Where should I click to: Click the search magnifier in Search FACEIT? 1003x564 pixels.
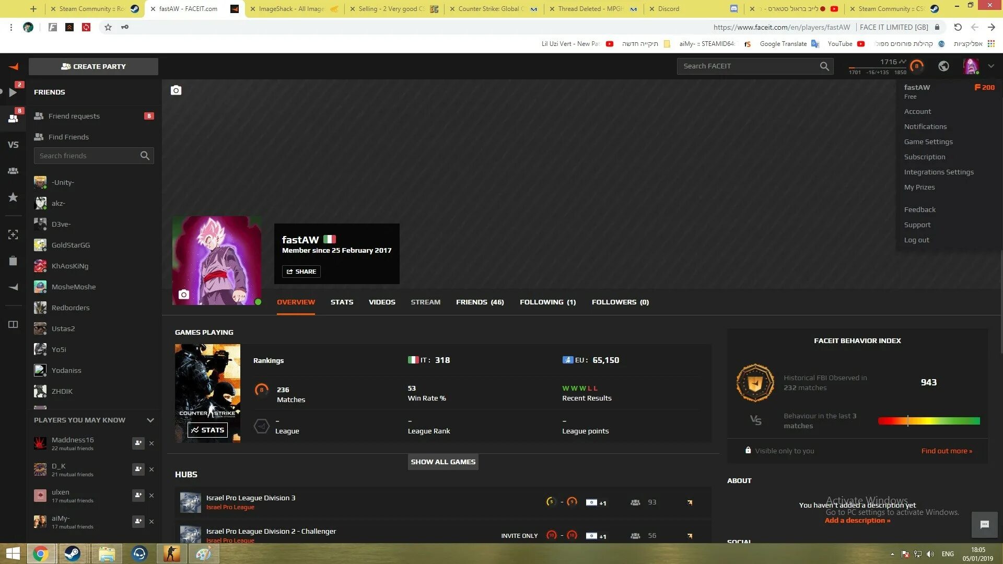click(824, 66)
